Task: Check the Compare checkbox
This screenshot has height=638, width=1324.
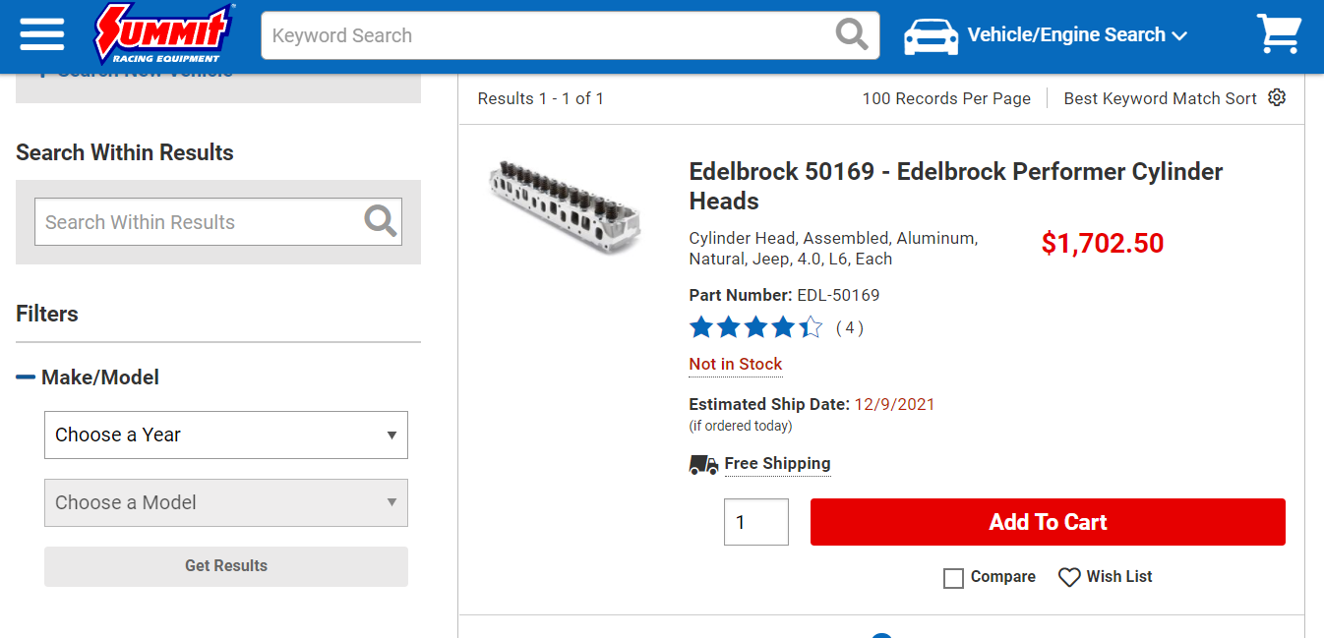Action: 953,578
